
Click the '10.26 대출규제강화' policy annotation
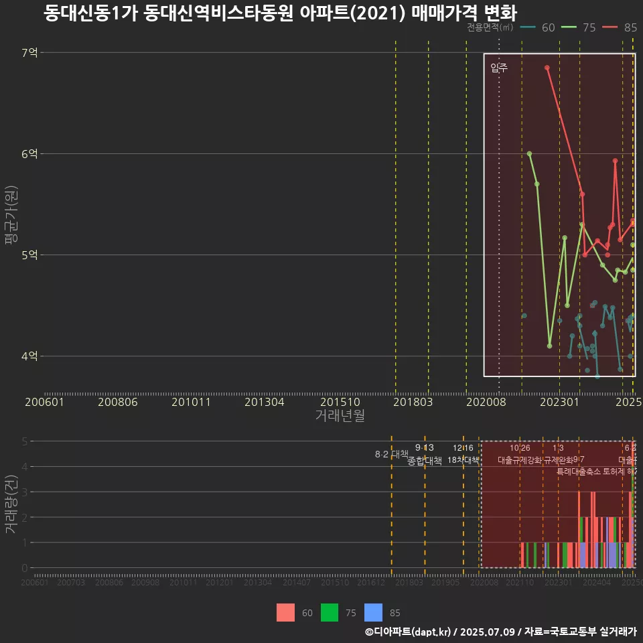click(x=520, y=454)
